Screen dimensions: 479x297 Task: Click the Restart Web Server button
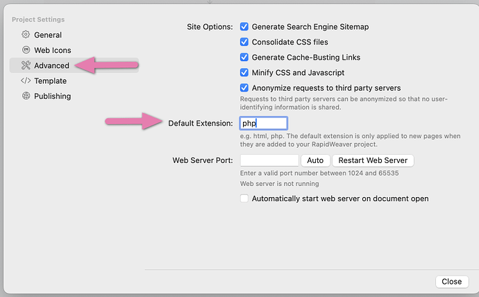tap(373, 160)
